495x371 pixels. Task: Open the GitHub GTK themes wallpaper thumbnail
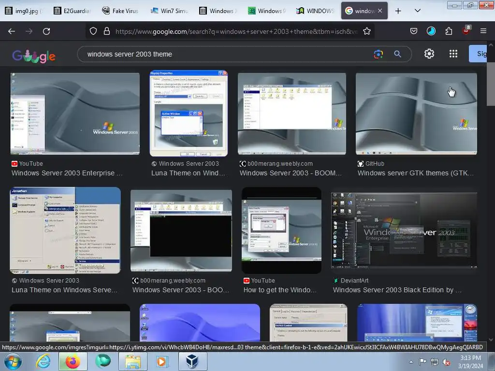coord(416,114)
